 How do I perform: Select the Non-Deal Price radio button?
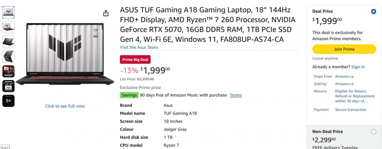[374, 132]
